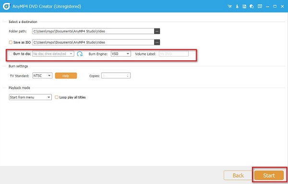The width and height of the screenshot is (288, 184).
Task: Open the support chat icon
Action: 252,6
